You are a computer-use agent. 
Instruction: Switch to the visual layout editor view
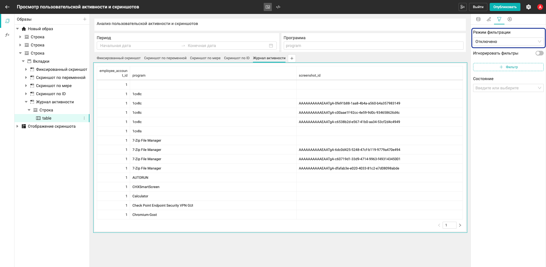coord(268,7)
